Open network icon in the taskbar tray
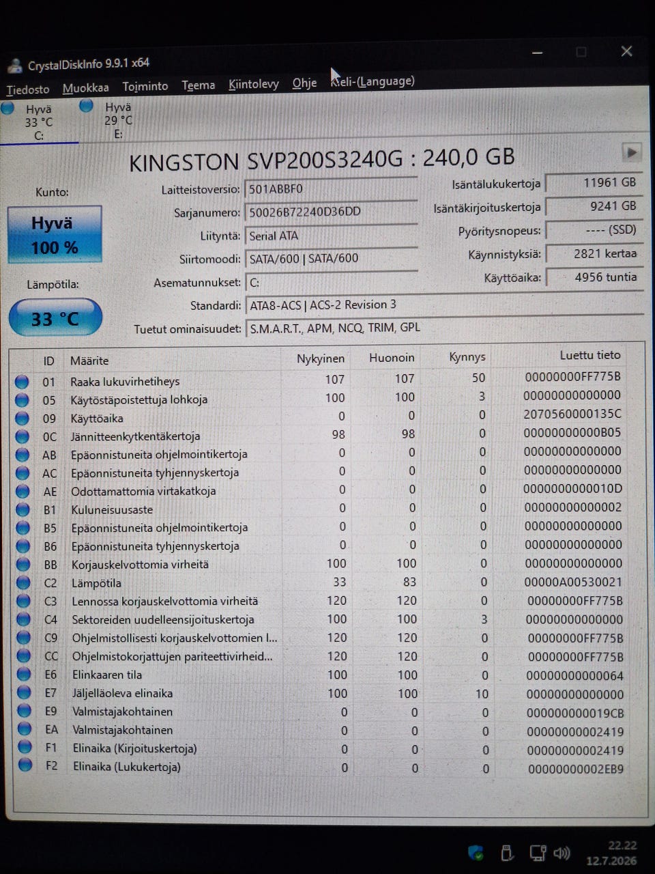Viewport: 655px width, 874px height. 537,853
